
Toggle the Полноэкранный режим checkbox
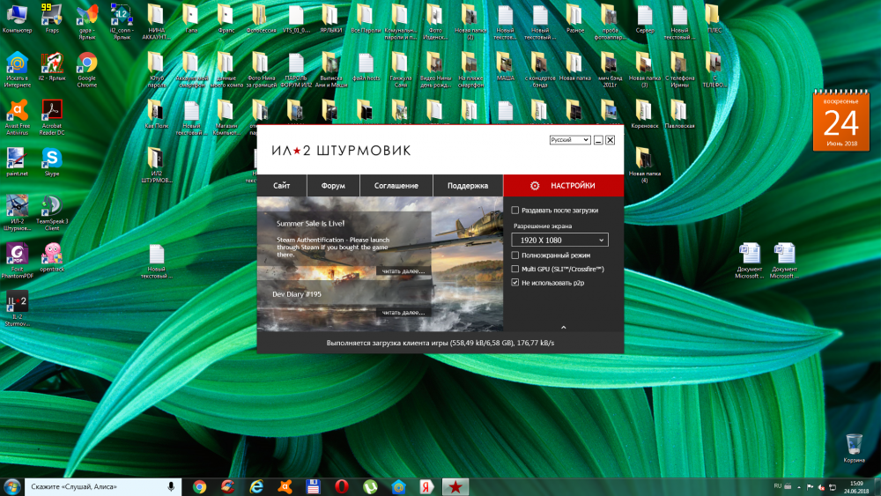click(515, 255)
